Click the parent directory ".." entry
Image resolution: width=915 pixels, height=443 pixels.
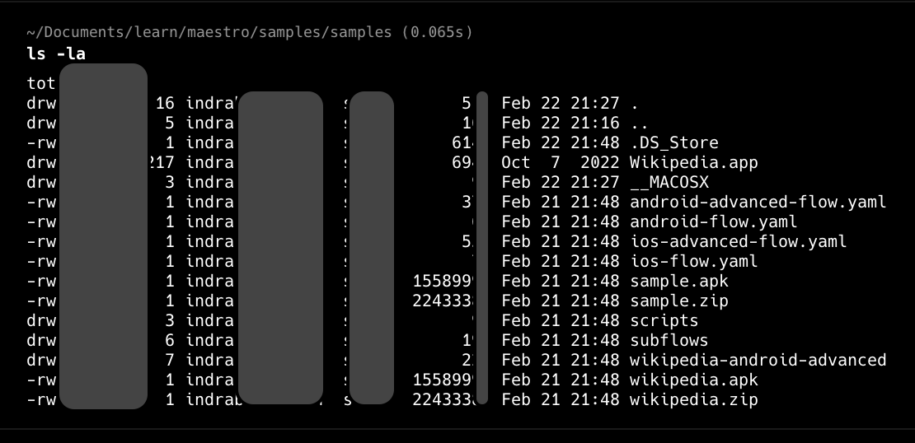click(x=639, y=123)
